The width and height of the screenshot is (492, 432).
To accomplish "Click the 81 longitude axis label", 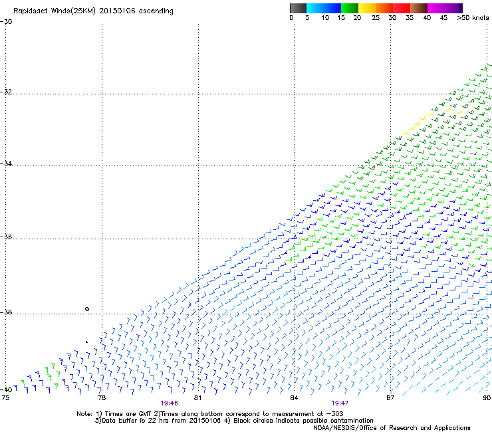I will 197,398.
